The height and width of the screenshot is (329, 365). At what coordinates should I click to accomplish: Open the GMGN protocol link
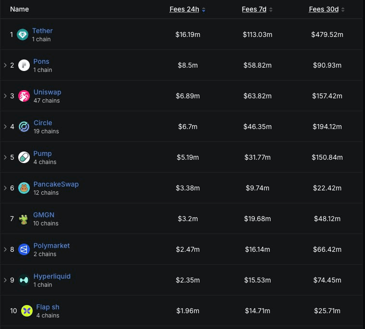point(44,215)
